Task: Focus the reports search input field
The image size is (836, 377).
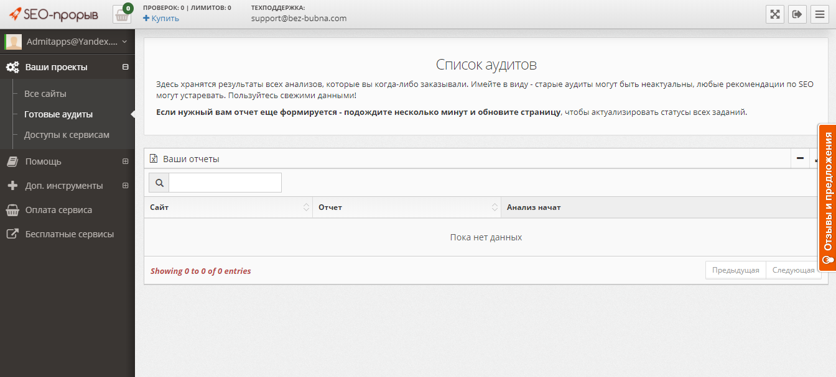Action: (225, 183)
